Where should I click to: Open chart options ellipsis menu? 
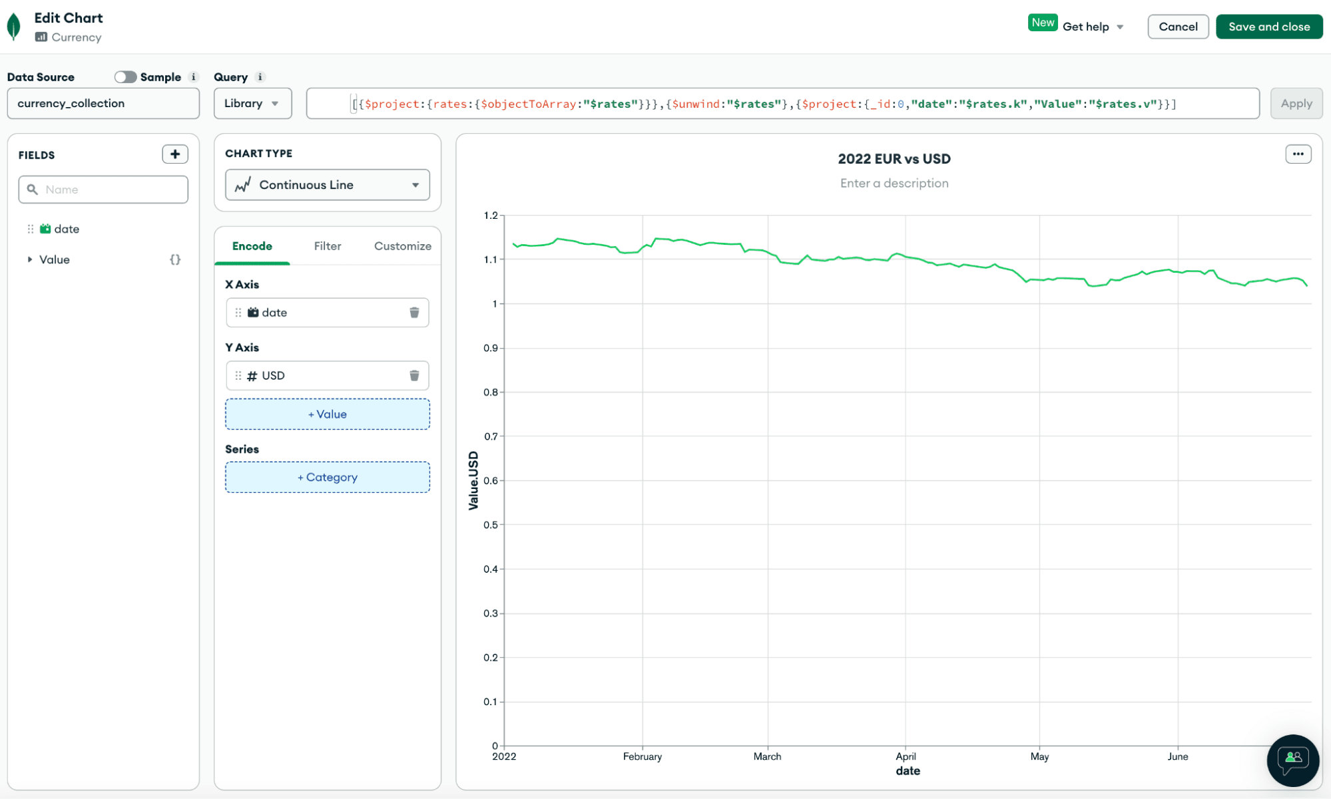pyautogui.click(x=1298, y=154)
